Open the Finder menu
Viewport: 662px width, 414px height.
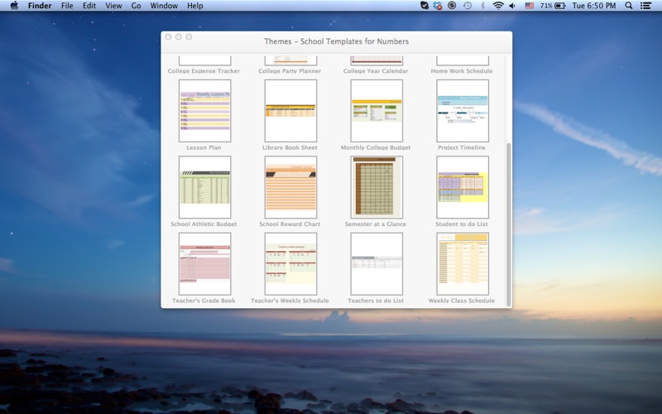(40, 6)
